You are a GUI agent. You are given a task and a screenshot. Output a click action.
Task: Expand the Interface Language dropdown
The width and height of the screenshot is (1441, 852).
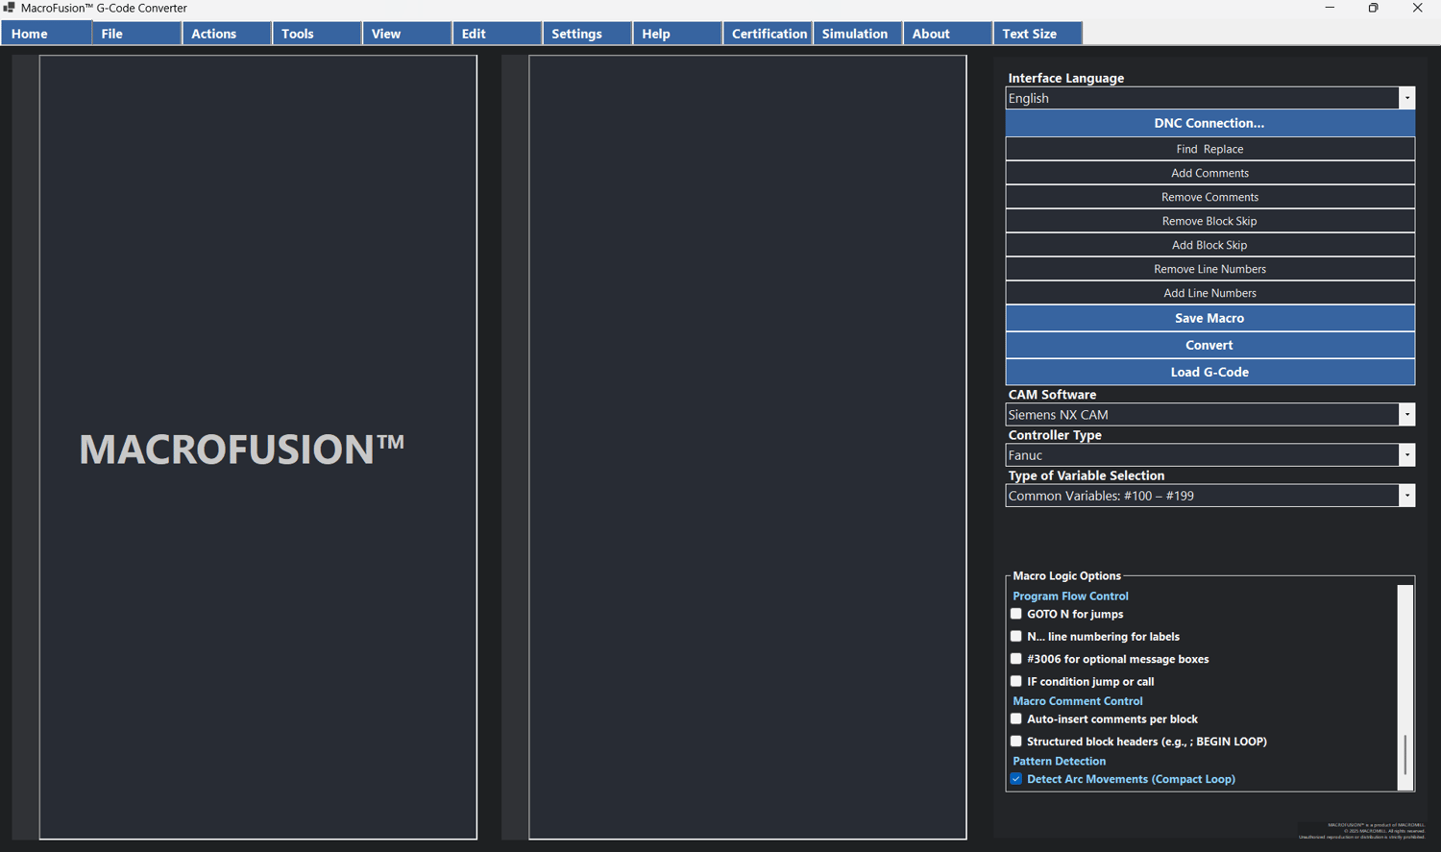pyautogui.click(x=1406, y=98)
